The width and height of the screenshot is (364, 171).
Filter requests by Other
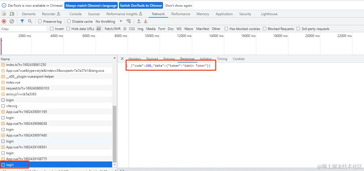point(216,29)
